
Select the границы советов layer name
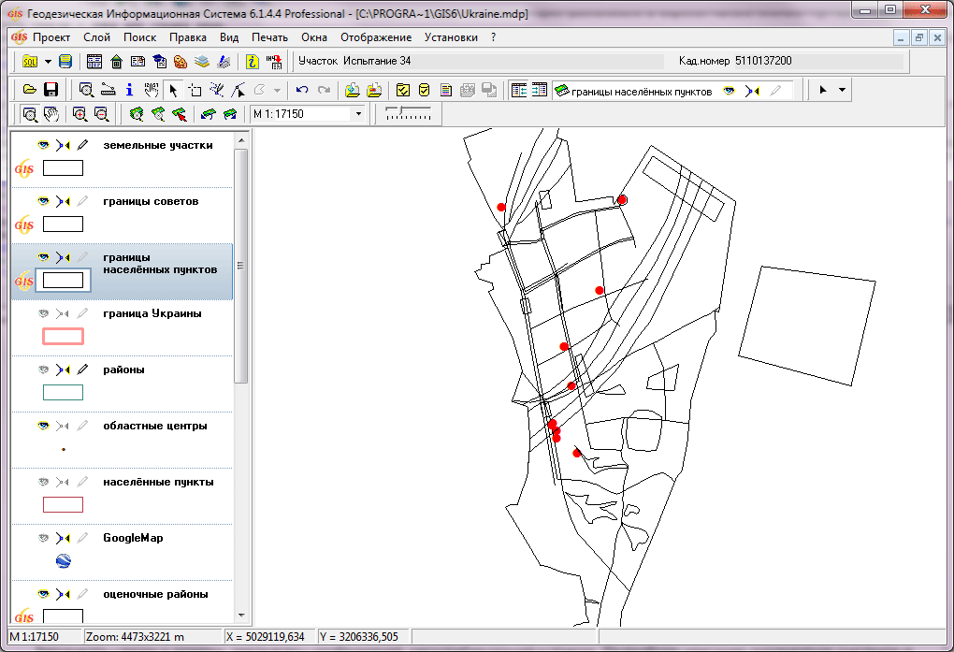pyautogui.click(x=150, y=201)
